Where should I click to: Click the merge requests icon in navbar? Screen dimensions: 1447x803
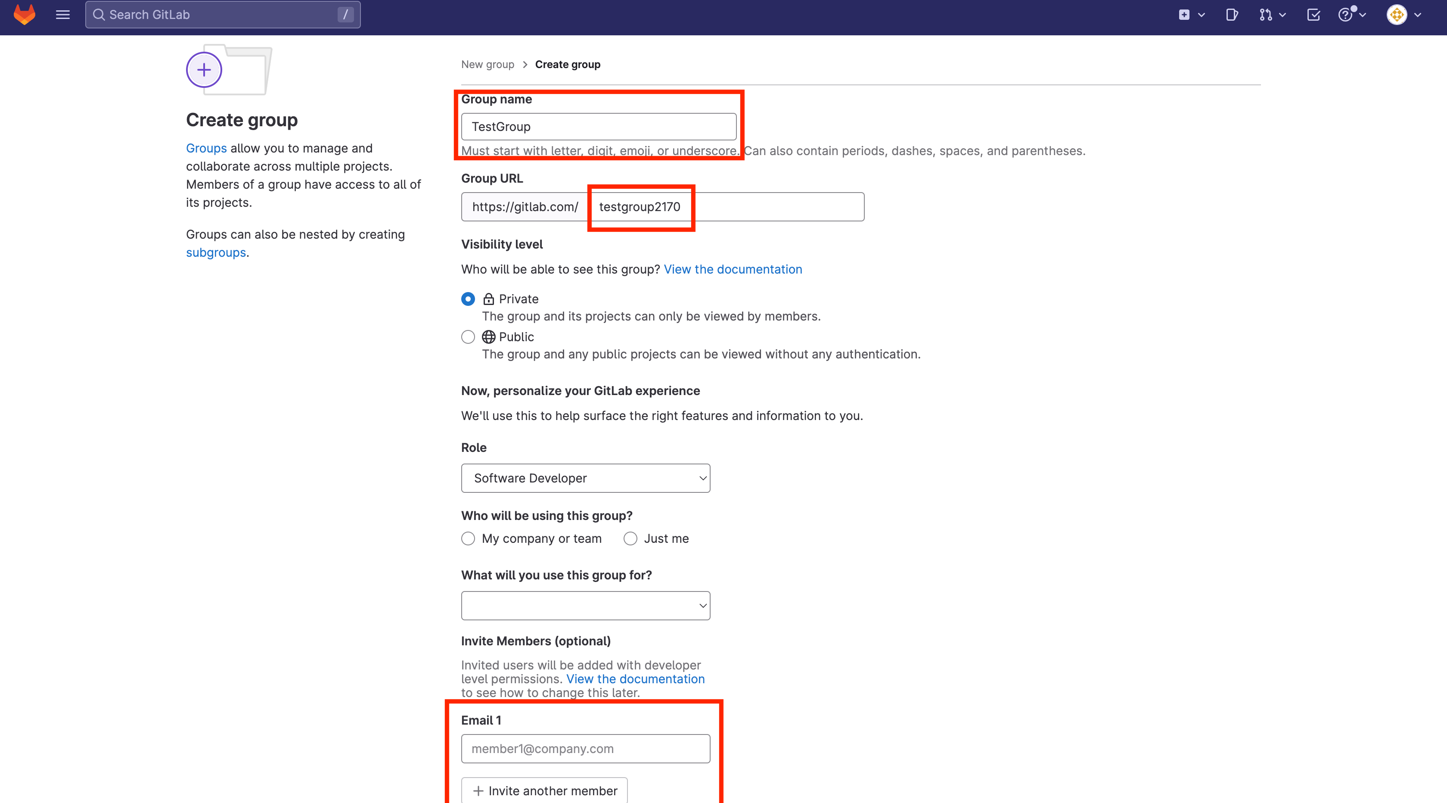coord(1266,14)
